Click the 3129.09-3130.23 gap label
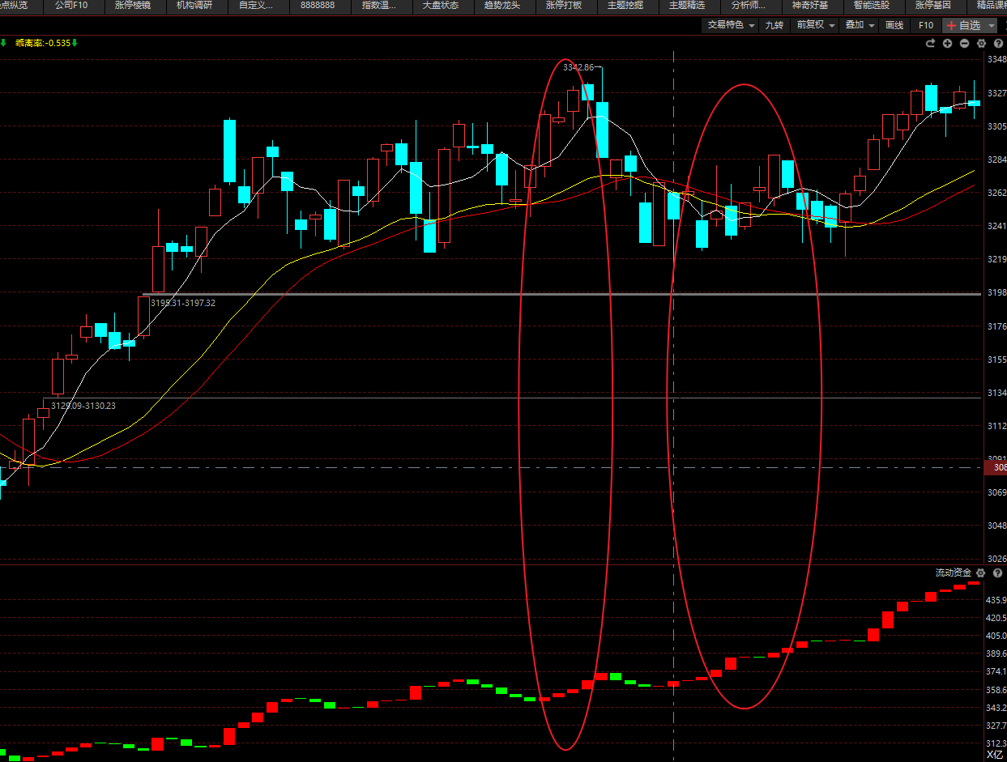1007x762 pixels. (83, 407)
